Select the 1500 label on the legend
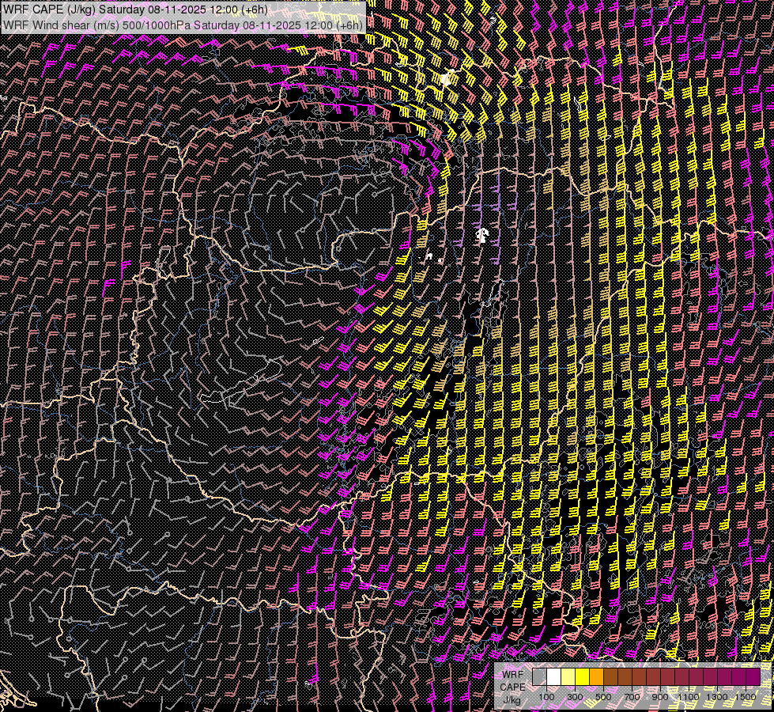 pyautogui.click(x=746, y=696)
